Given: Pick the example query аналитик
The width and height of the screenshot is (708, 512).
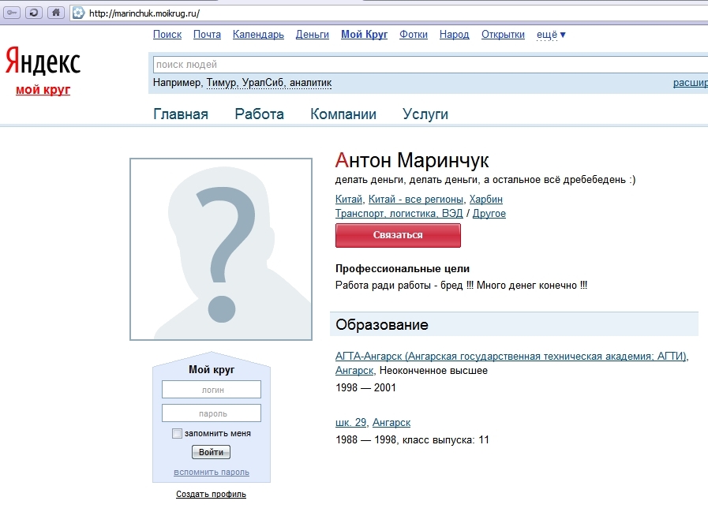Looking at the screenshot, I should 310,83.
